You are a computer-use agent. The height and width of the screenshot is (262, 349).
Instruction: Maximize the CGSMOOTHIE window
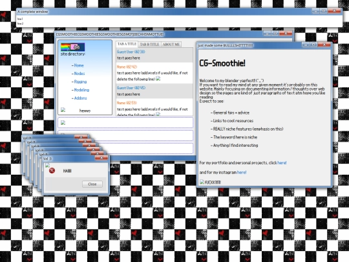[x=275, y=34]
